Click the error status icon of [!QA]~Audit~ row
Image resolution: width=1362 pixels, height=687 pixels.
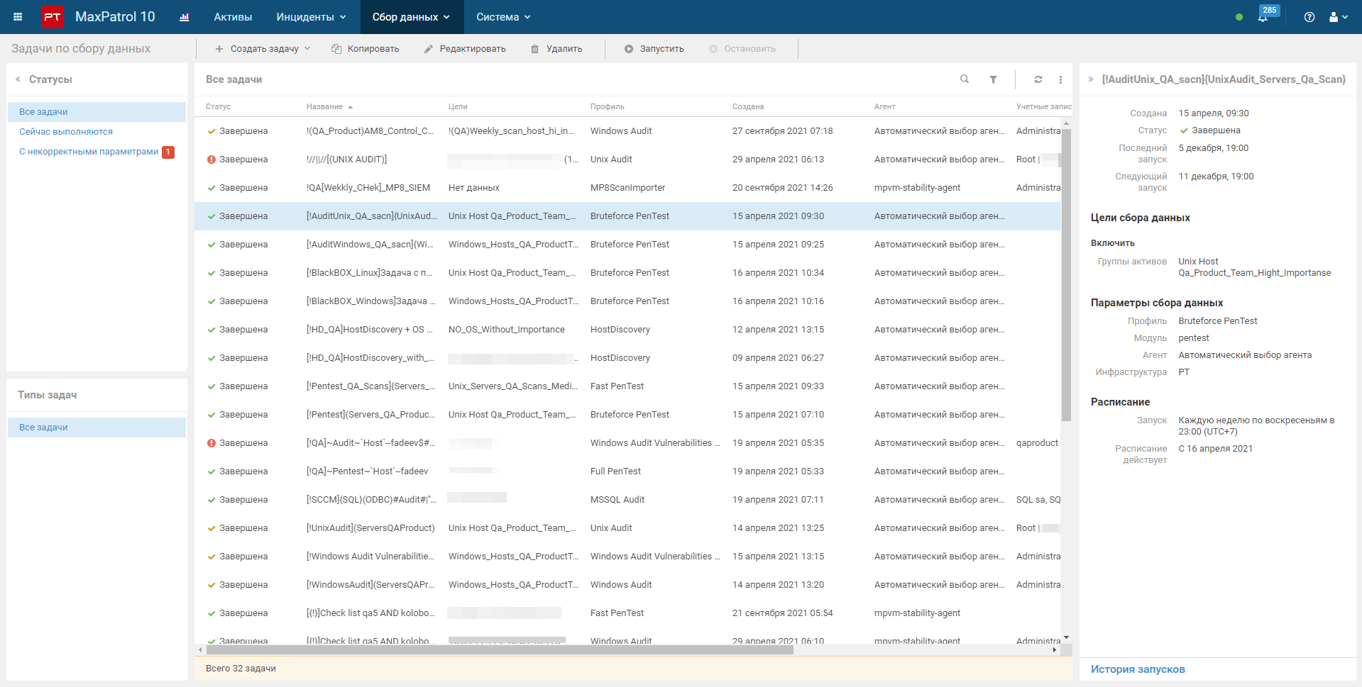coord(212,443)
